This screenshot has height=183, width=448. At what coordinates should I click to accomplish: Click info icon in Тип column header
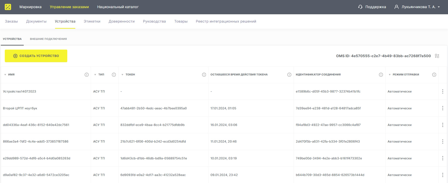click(114, 75)
